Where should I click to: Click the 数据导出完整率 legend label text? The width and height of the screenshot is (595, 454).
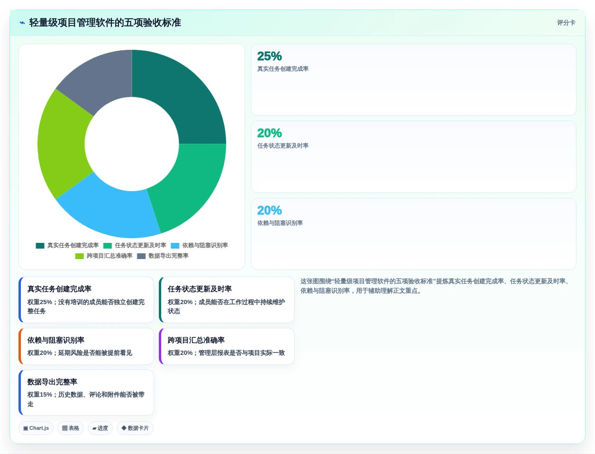pyautogui.click(x=168, y=256)
